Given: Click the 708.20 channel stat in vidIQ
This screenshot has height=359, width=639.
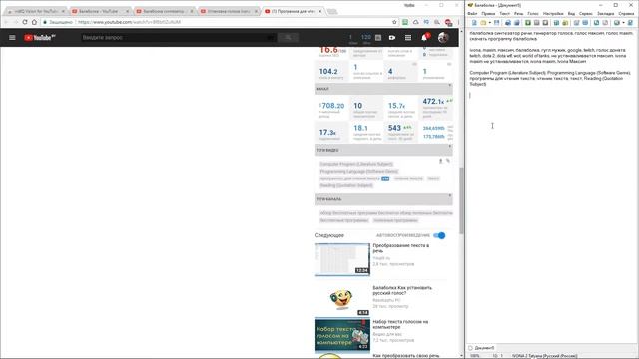Looking at the screenshot, I should [332, 106].
